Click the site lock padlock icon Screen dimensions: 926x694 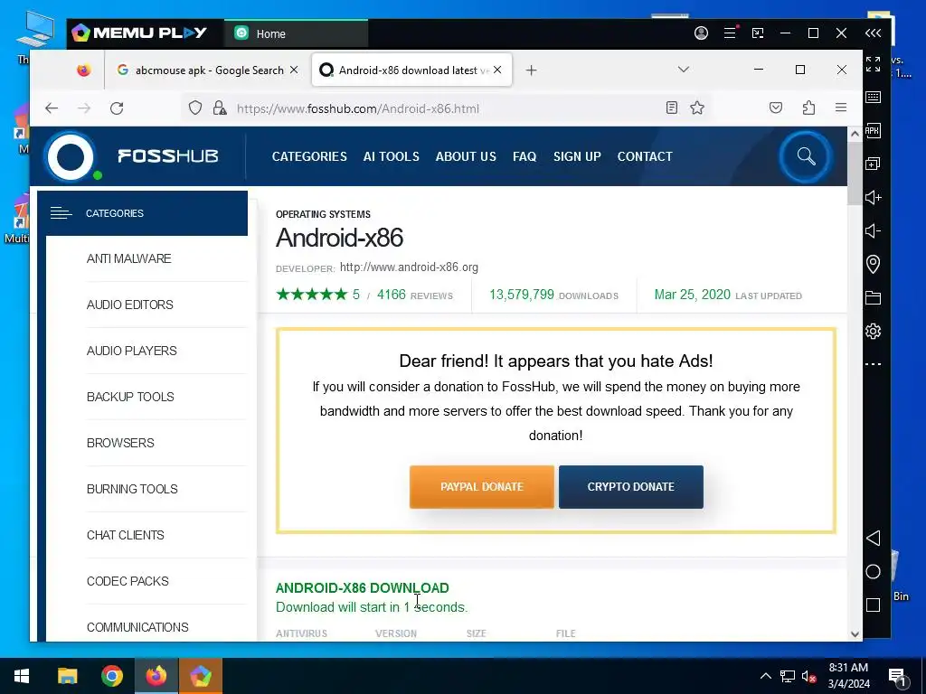[x=220, y=108]
